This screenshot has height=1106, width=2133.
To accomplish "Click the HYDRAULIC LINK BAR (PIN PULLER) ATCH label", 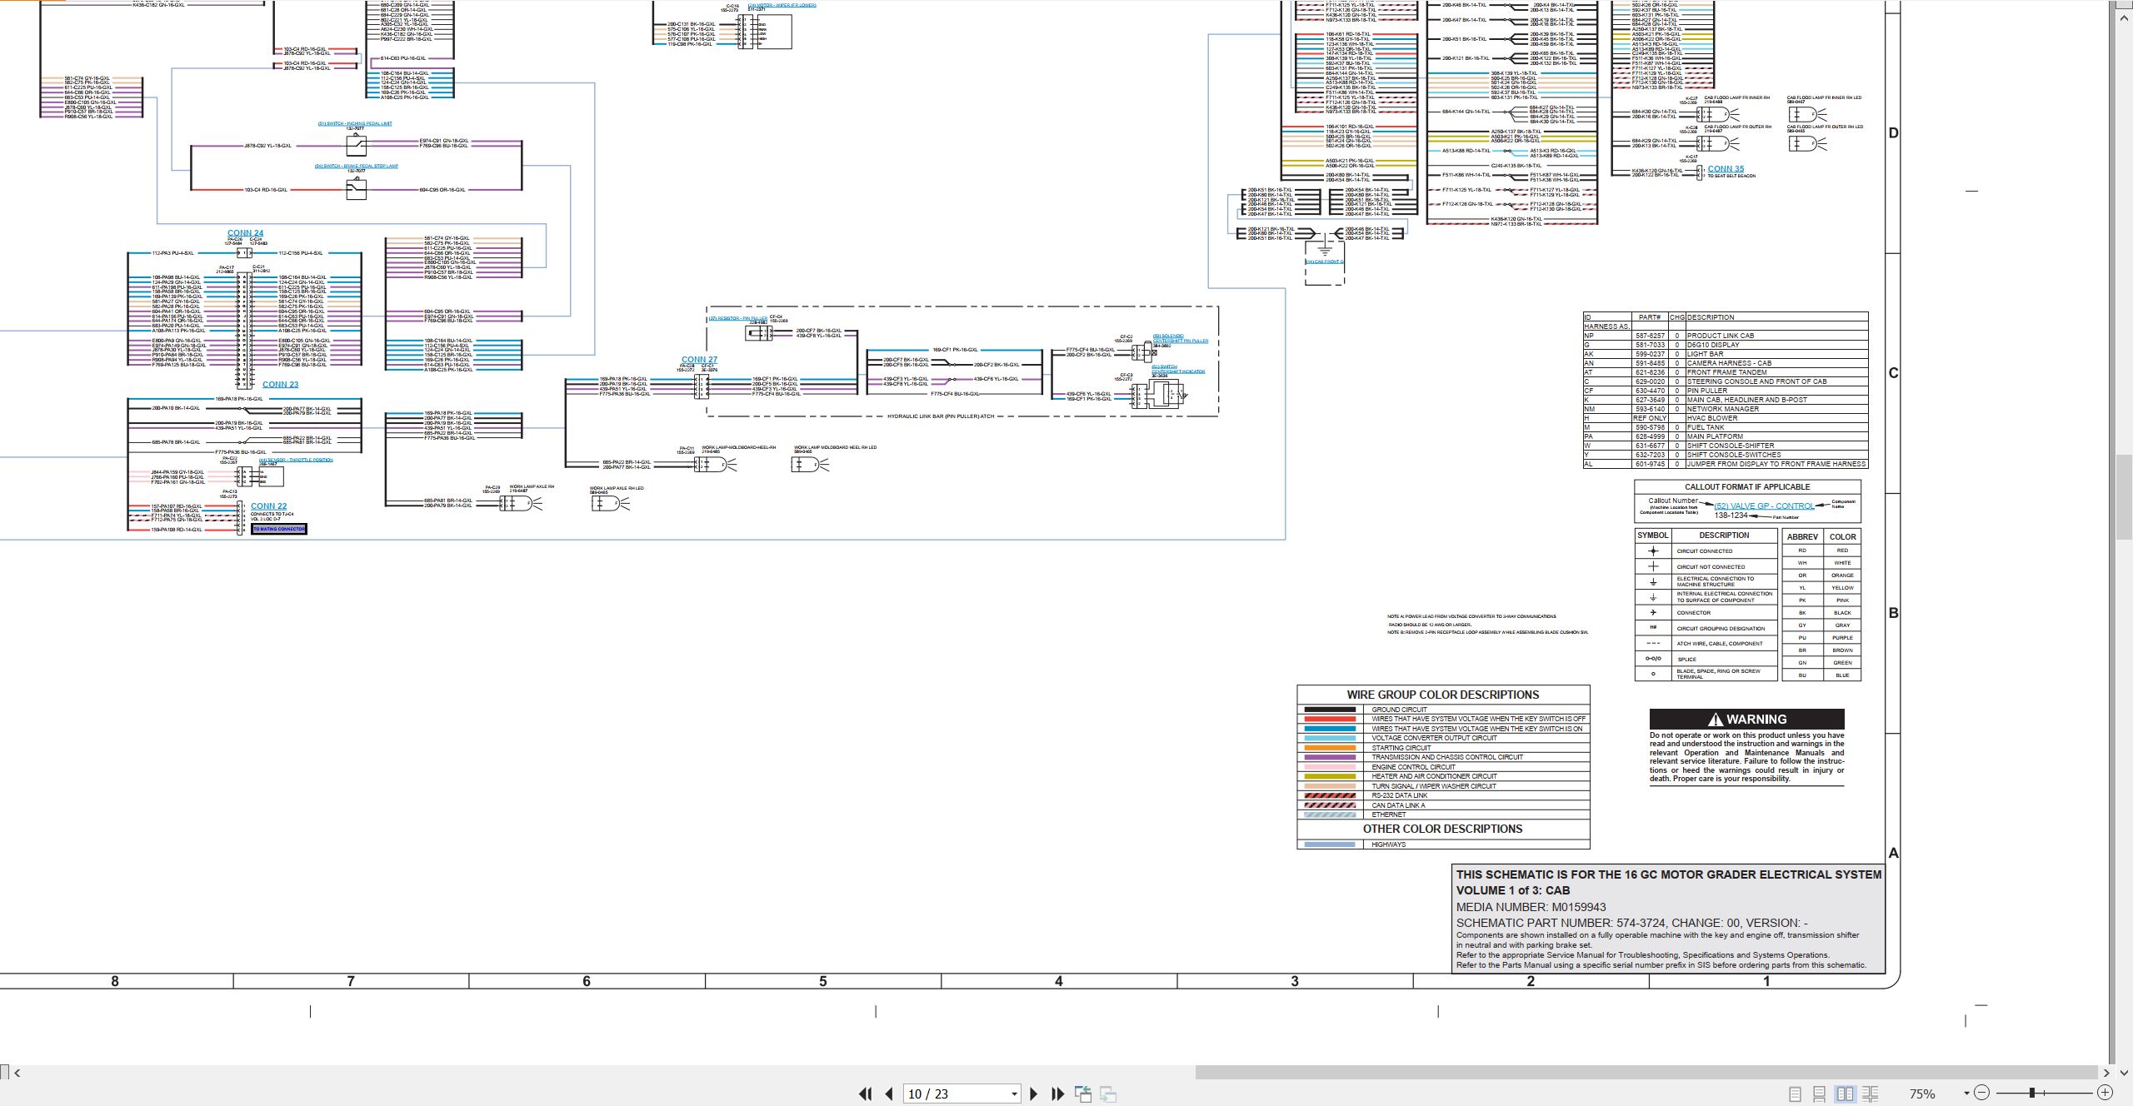I will tap(941, 416).
